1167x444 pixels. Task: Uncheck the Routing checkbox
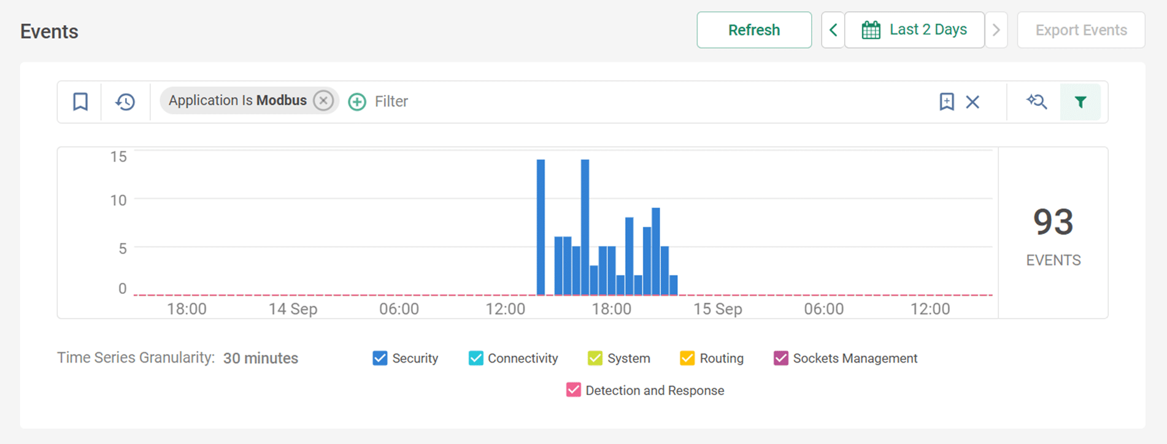click(687, 358)
